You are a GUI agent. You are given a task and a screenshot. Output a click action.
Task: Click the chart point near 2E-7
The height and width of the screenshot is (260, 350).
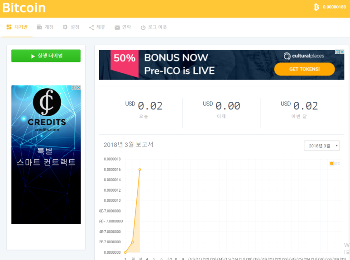pyautogui.click(x=133, y=242)
